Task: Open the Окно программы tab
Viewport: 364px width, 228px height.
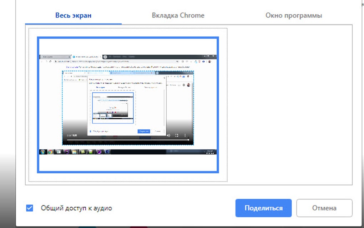Action: coord(294,15)
